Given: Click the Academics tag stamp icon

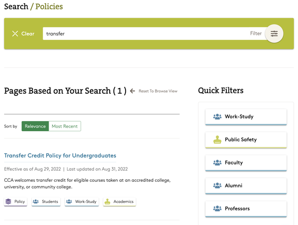Looking at the screenshot, I should tap(108, 201).
